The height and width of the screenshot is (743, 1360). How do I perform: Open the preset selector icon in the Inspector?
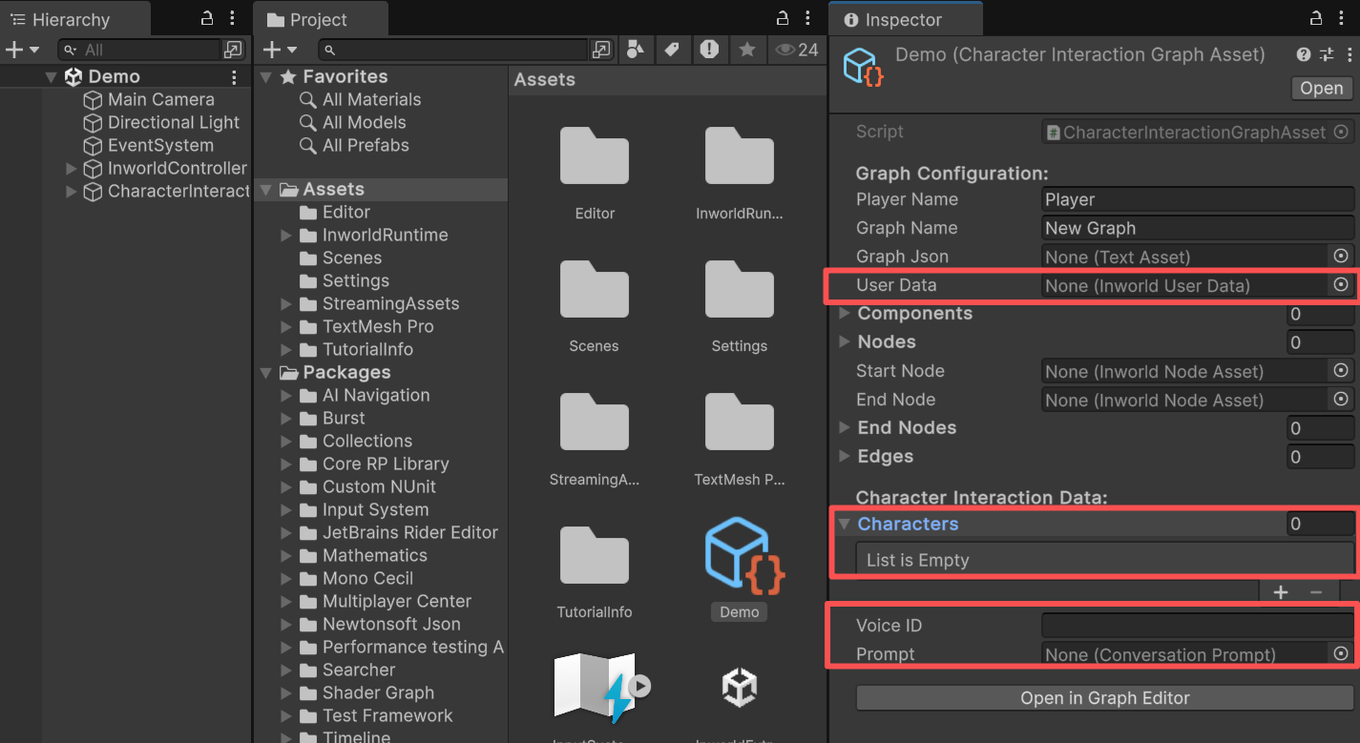pos(1327,54)
